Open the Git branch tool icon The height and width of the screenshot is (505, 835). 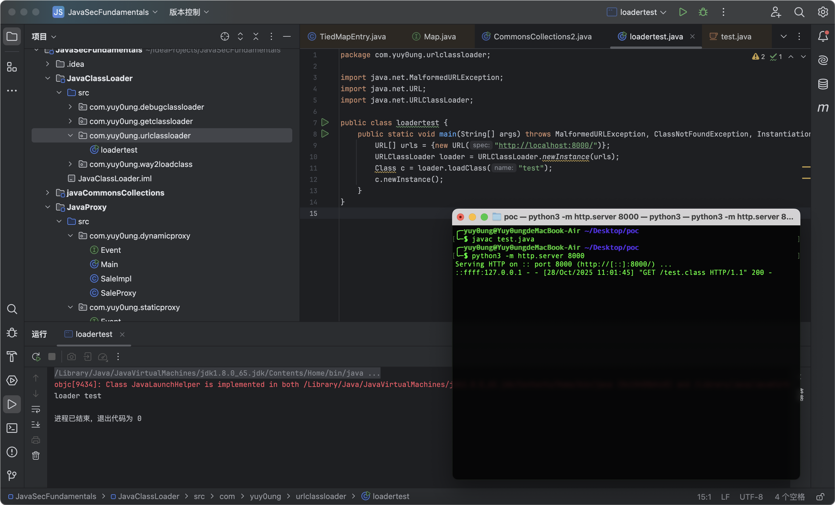[x=12, y=476]
